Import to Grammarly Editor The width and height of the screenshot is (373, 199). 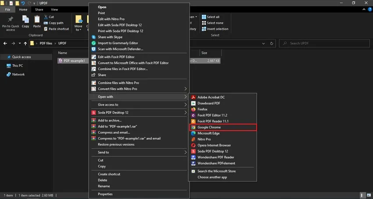[139, 43]
